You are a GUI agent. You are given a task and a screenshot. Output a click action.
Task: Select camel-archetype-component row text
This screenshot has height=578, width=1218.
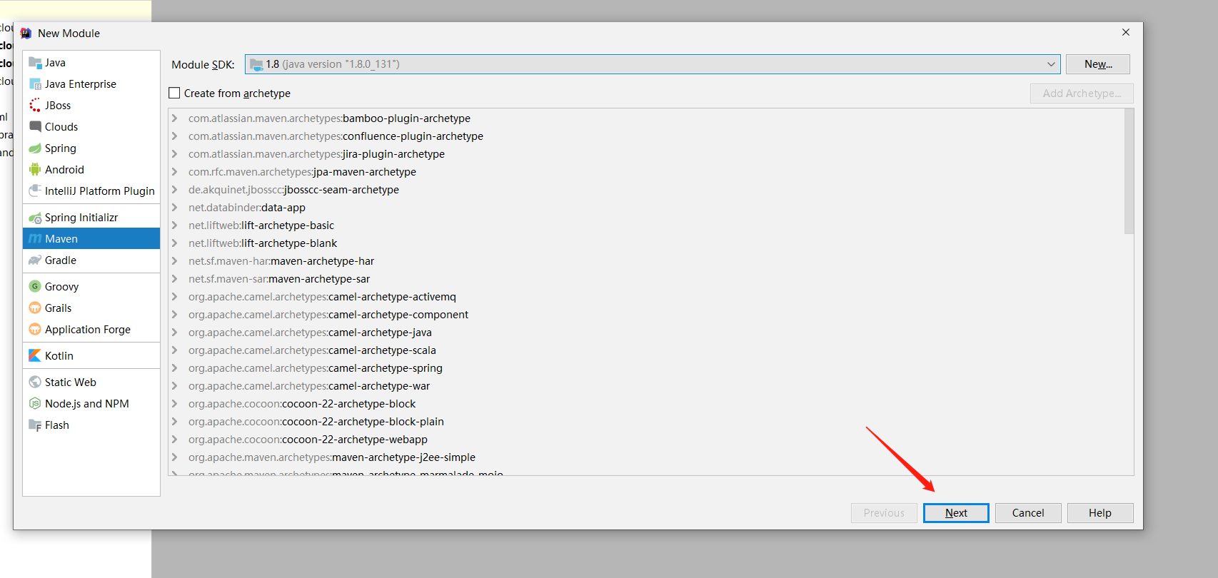coord(328,315)
